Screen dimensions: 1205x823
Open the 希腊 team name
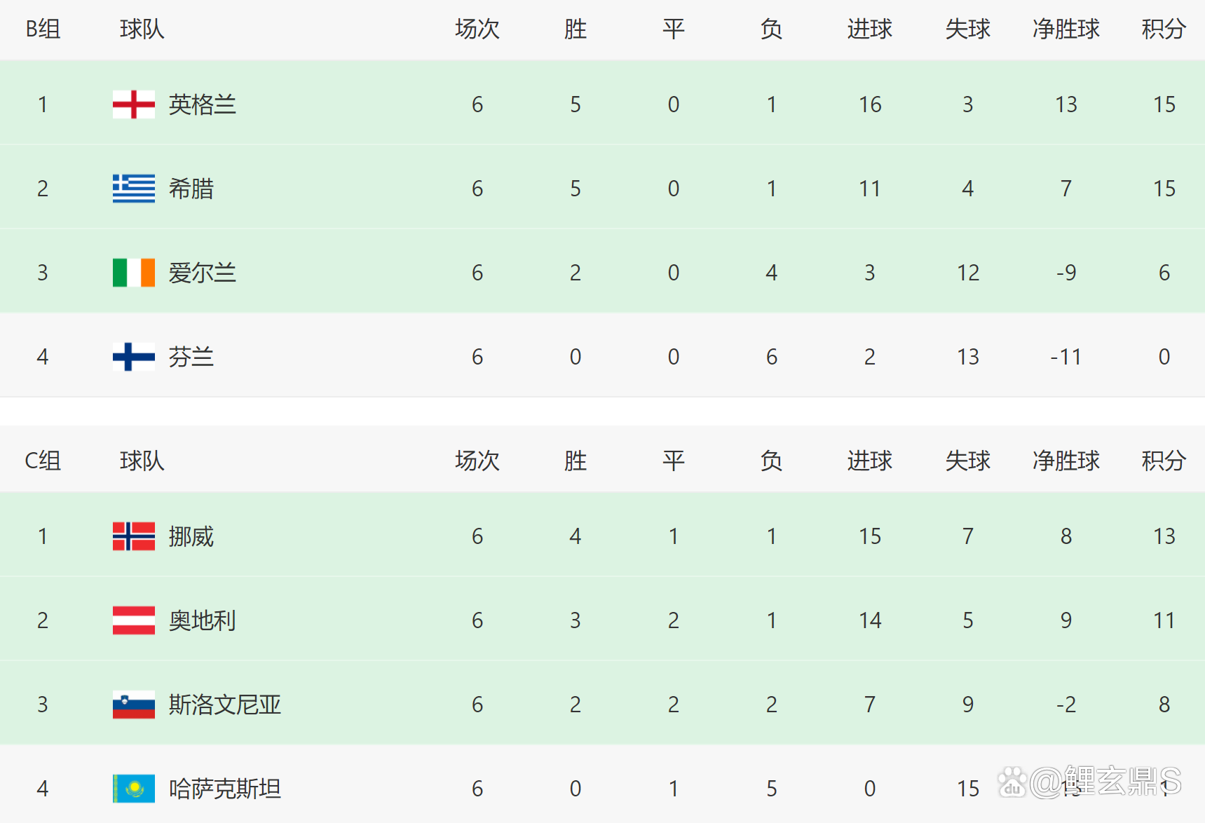[191, 189]
